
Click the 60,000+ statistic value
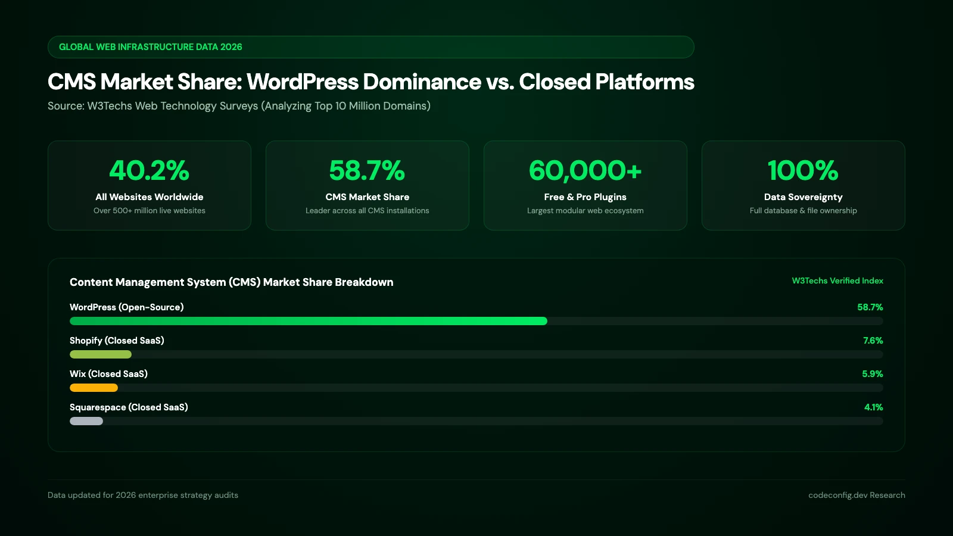coord(585,170)
